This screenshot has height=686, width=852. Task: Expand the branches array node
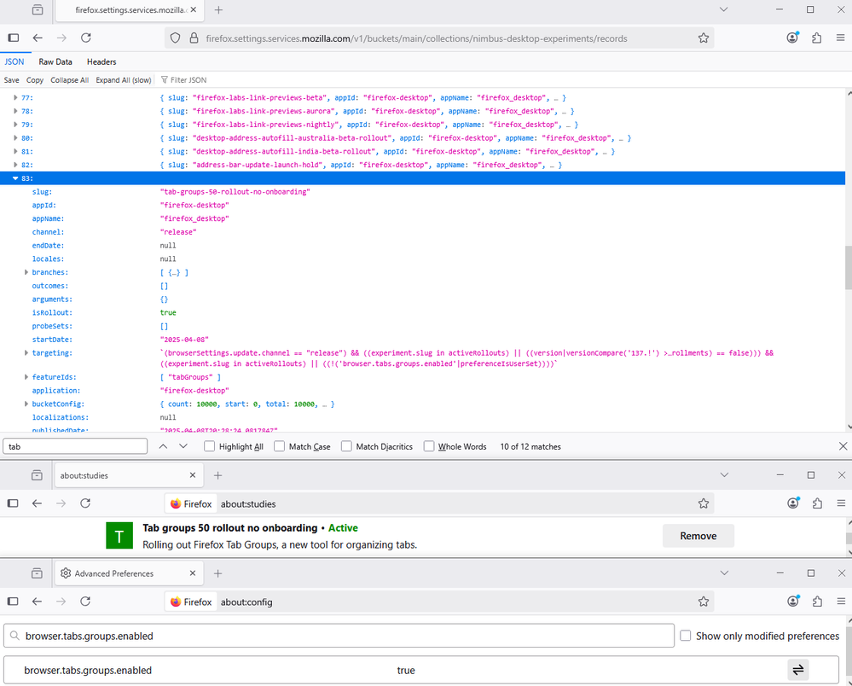[x=26, y=272]
